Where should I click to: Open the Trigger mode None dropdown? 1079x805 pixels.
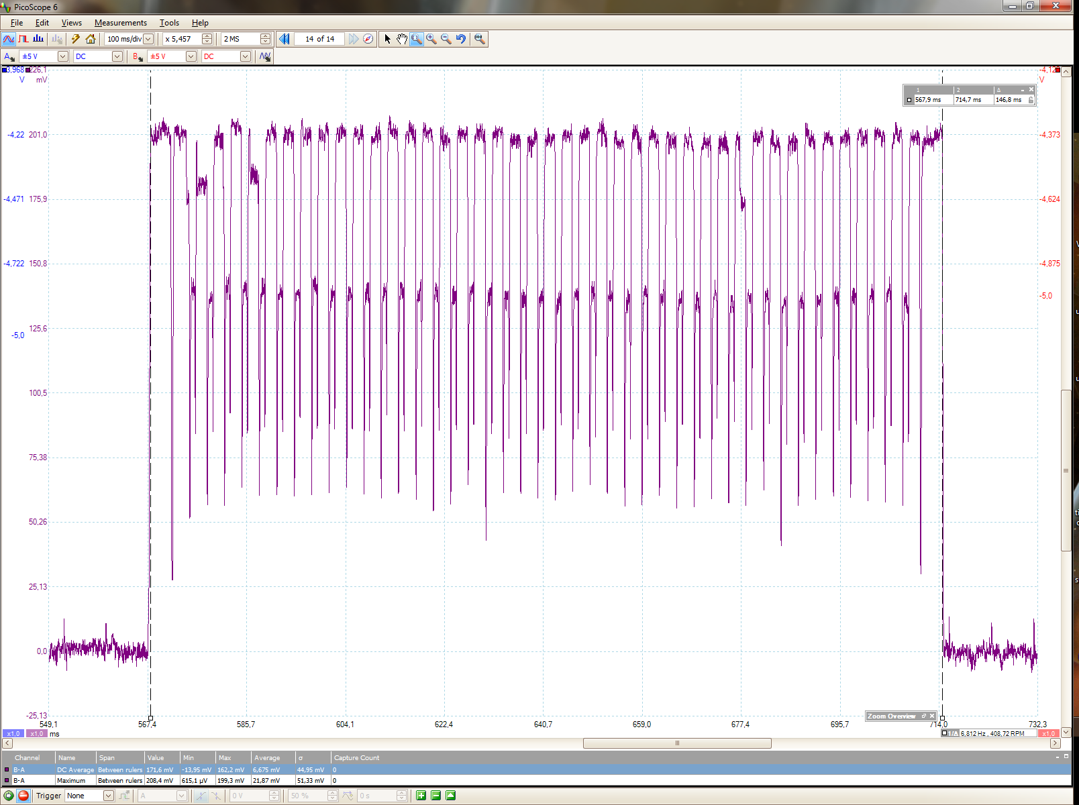click(x=109, y=796)
